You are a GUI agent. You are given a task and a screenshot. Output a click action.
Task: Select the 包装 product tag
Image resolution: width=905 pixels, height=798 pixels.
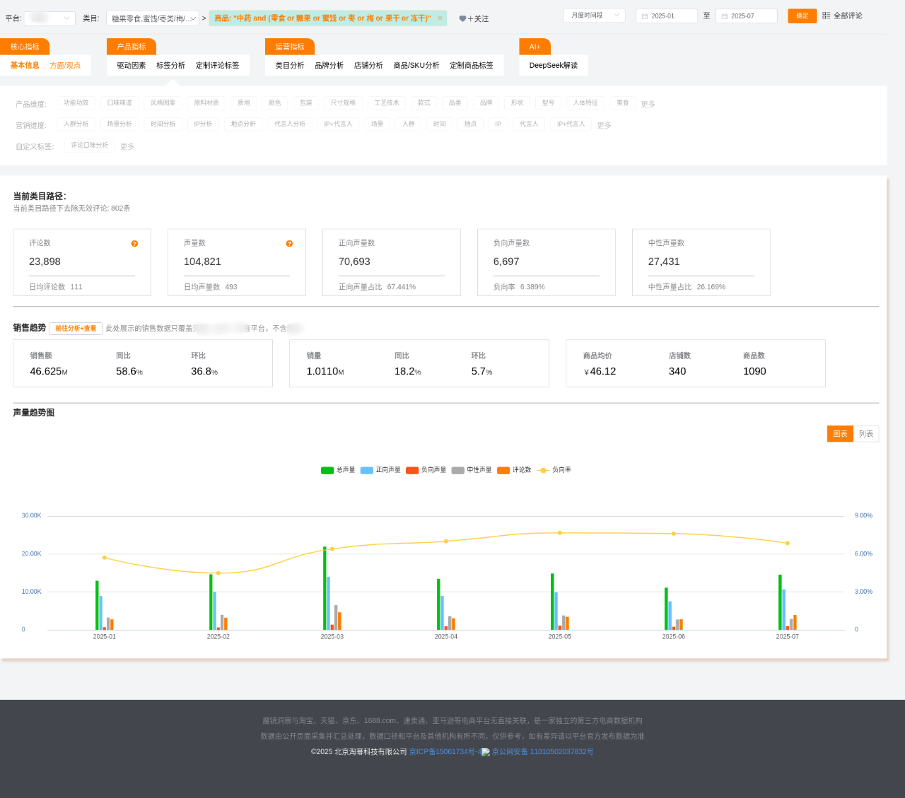tap(305, 103)
